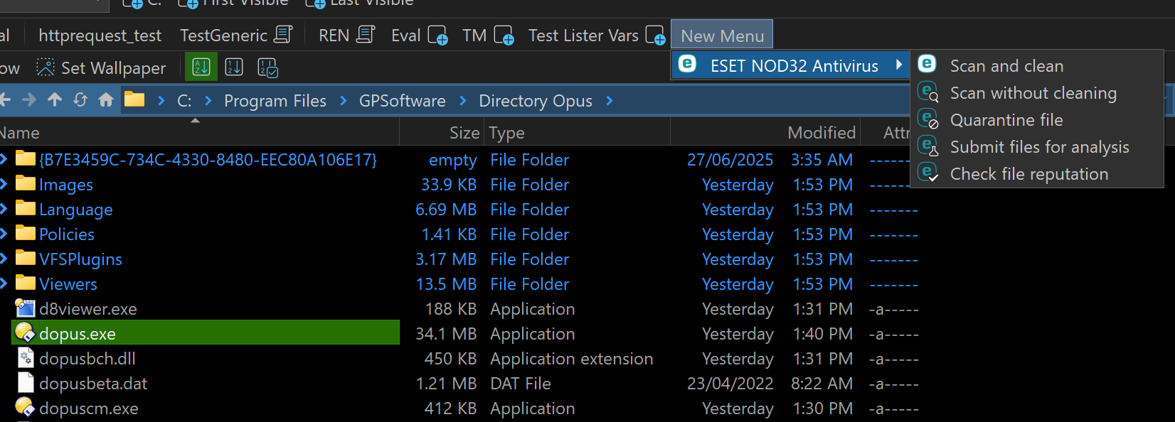Open dropdown chevron after Program Files breadcrumb

(344, 101)
